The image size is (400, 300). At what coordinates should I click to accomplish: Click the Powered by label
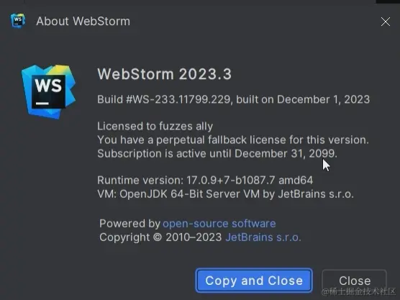129,224
